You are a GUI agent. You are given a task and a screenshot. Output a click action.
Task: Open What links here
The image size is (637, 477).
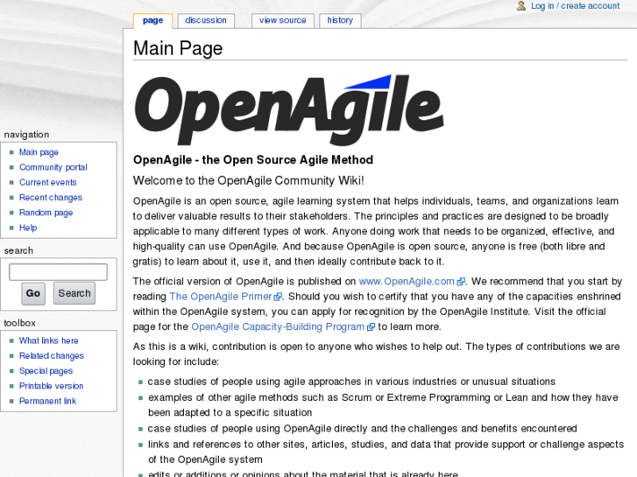[49, 340]
